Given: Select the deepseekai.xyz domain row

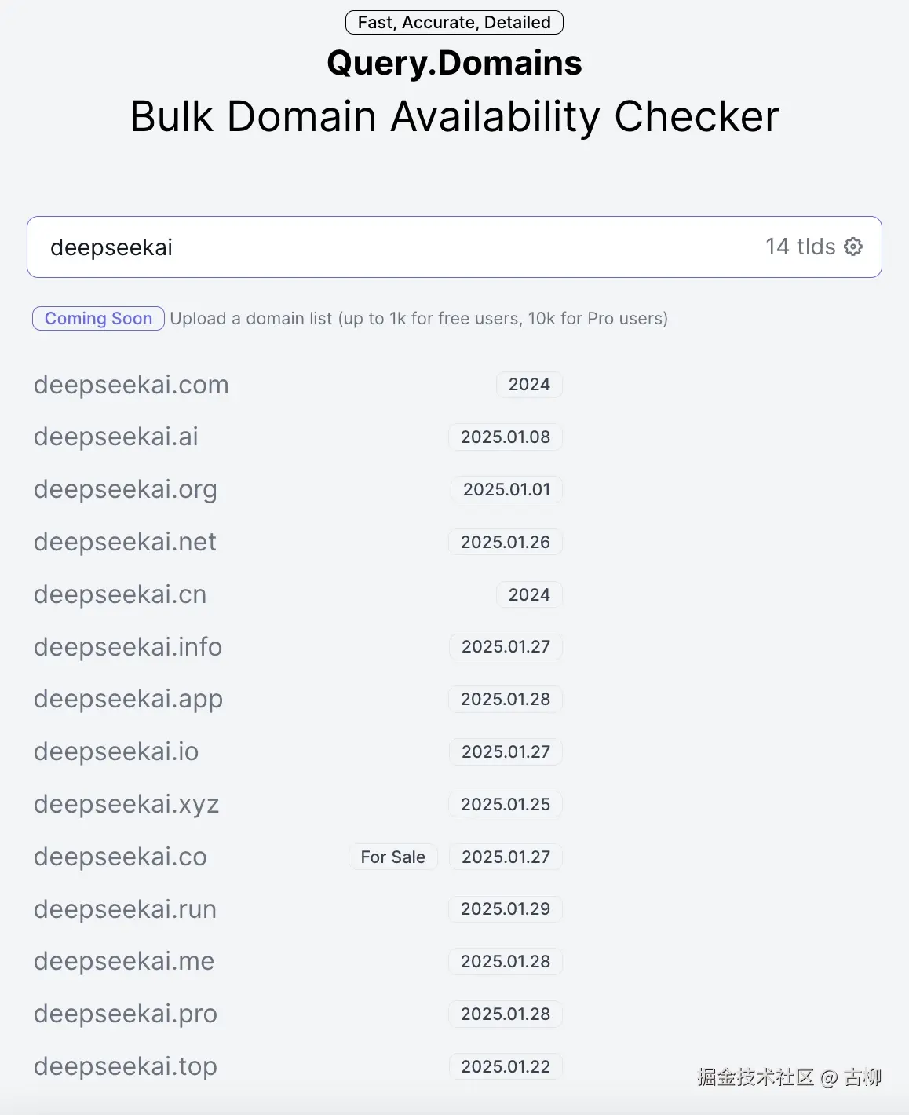Looking at the screenshot, I should (x=126, y=804).
